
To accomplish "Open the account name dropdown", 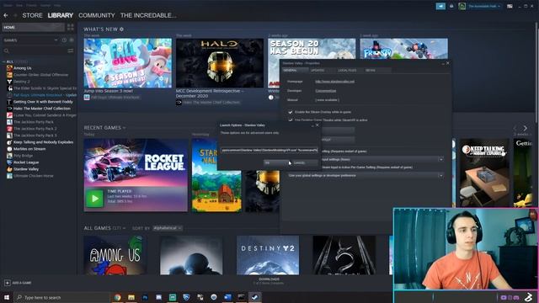I will (x=484, y=6).
